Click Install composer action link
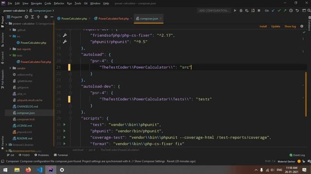Screen dimensions: 311x174 coord(263,26)
